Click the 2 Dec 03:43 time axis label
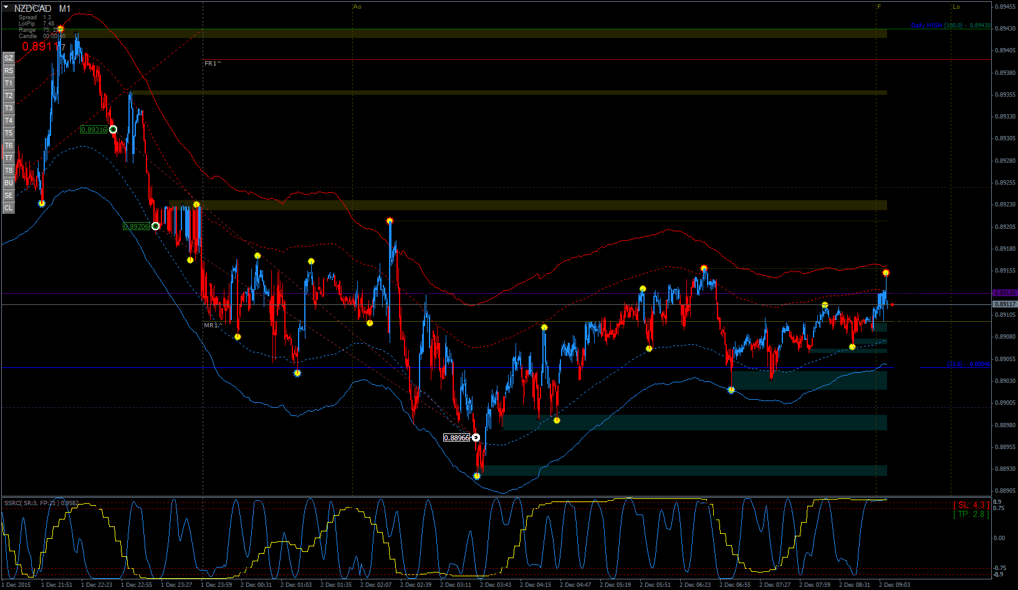 click(x=496, y=585)
